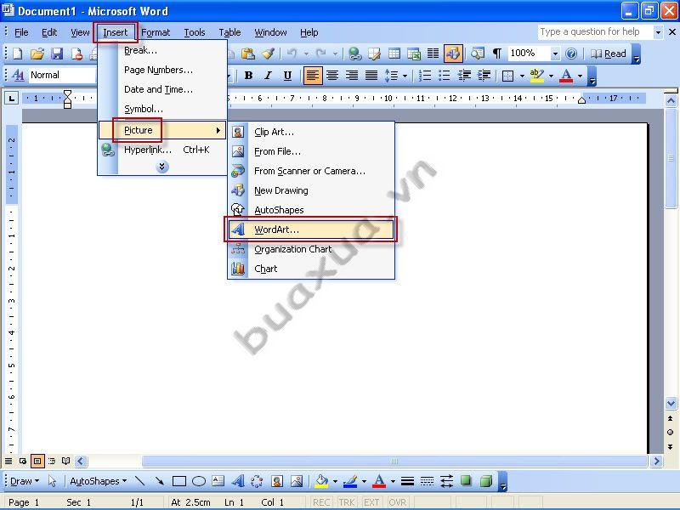This screenshot has width=680, height=510.
Task: Open a file with the Open icon
Action: pos(37,54)
